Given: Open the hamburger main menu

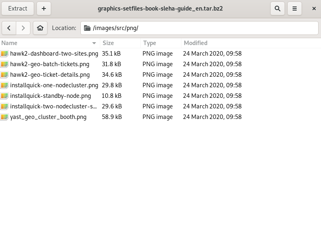Looking at the screenshot, I should (295, 8).
